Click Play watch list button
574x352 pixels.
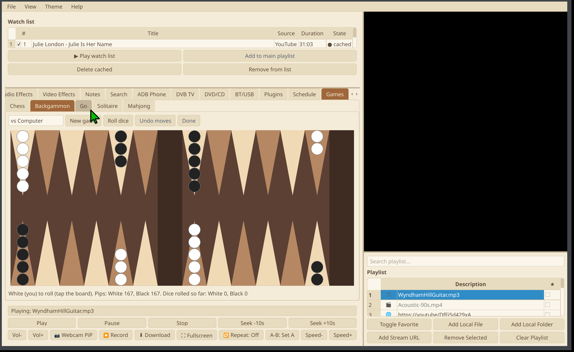point(94,56)
